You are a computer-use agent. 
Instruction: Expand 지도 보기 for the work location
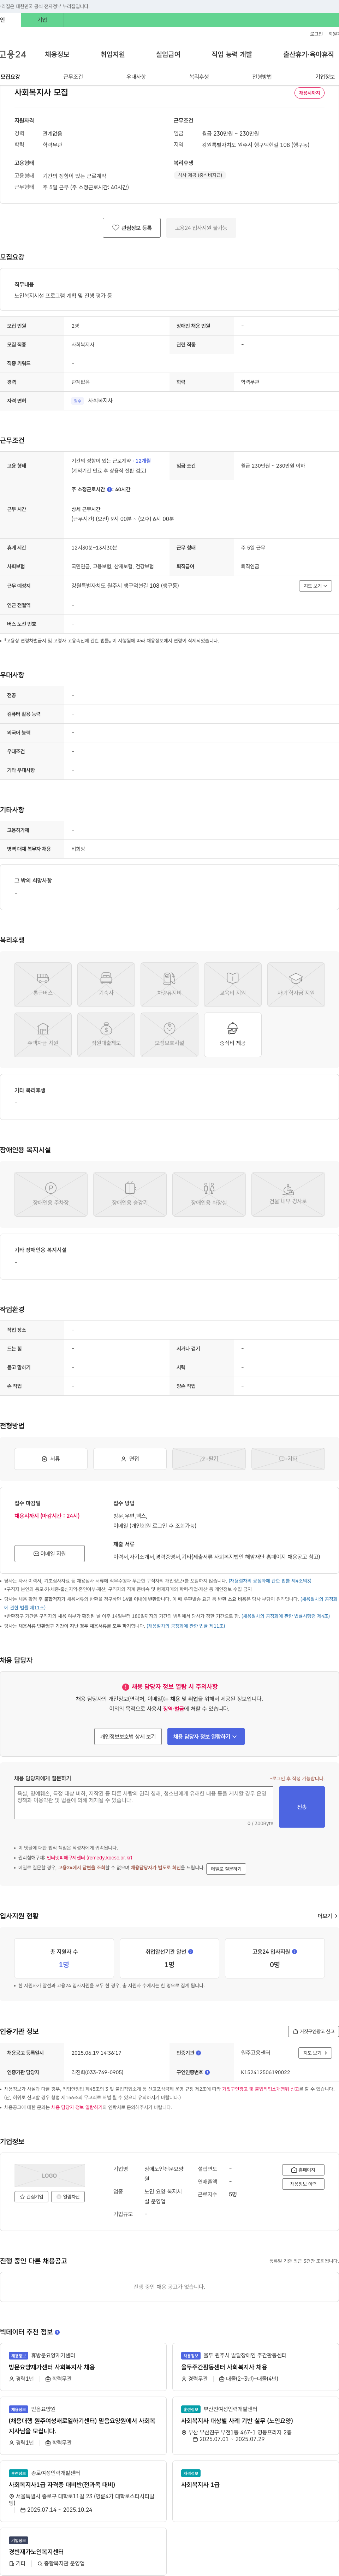click(x=315, y=586)
